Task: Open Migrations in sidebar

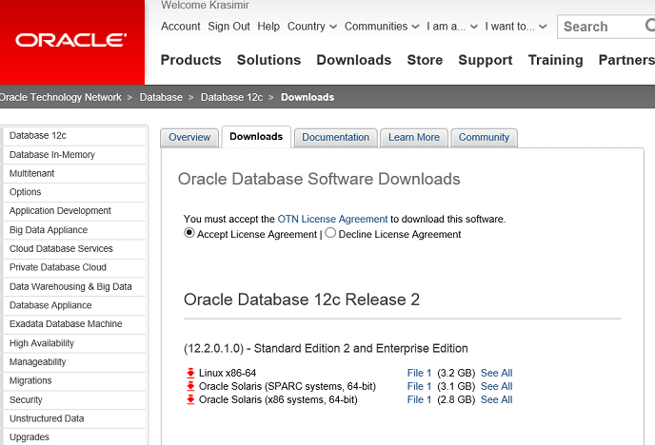Action: [x=74, y=380]
